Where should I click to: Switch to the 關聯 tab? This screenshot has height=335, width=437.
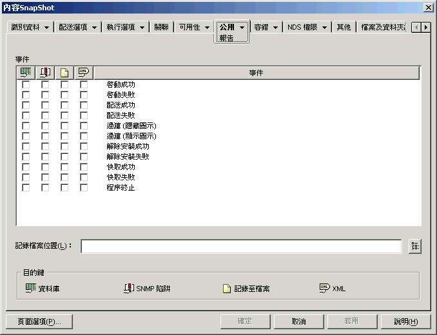click(x=161, y=27)
